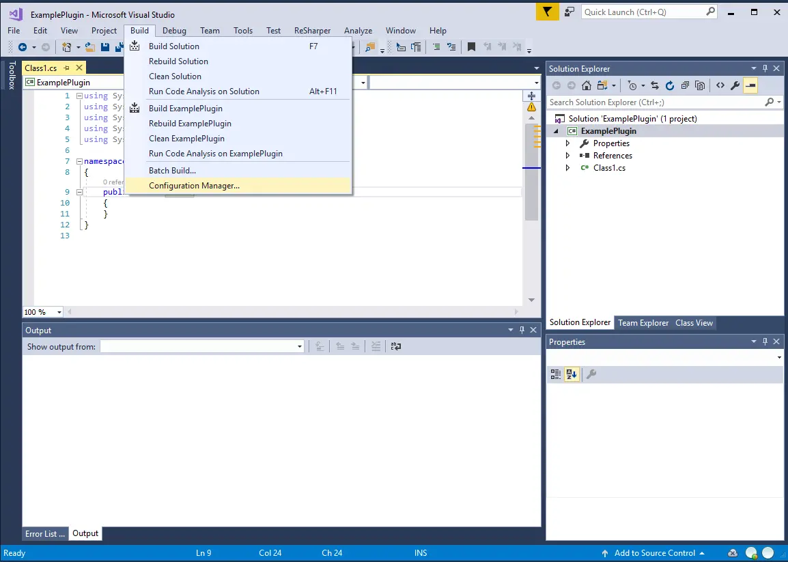Choose Build ExamplePlugin menu entry
Image resolution: width=788 pixels, height=562 pixels.
(237, 108)
